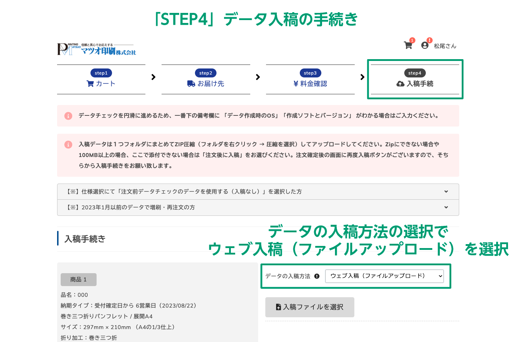Open the データの入稿方法 dropdown
This screenshot has width=517, height=342.
click(x=385, y=276)
